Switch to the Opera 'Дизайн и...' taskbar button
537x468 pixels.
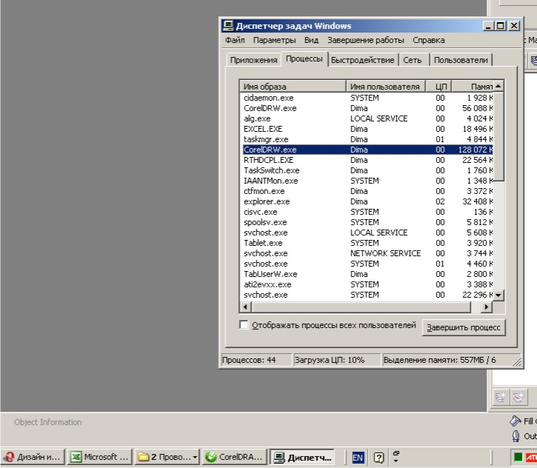tap(33, 457)
